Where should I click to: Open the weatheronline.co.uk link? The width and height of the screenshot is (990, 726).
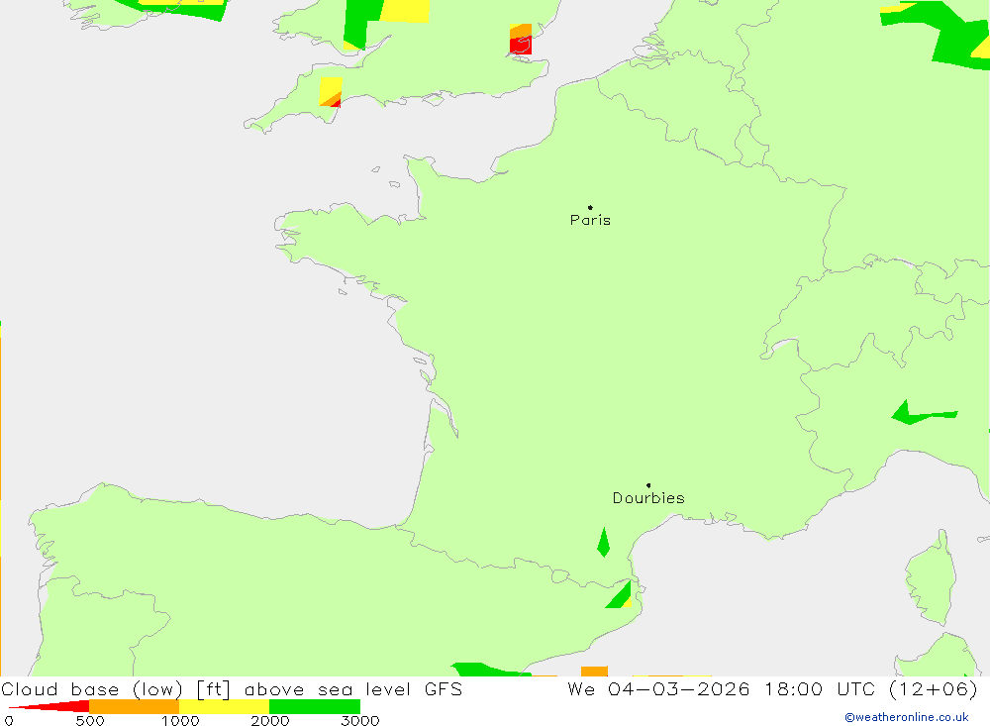click(907, 717)
